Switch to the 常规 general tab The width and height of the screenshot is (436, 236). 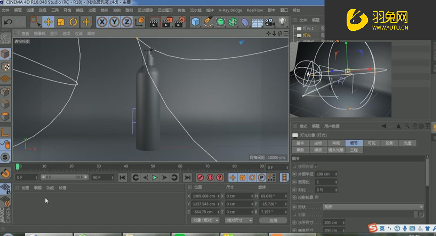pyautogui.click(x=336, y=143)
